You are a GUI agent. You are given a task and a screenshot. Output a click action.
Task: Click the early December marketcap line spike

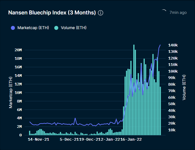coord(75,118)
